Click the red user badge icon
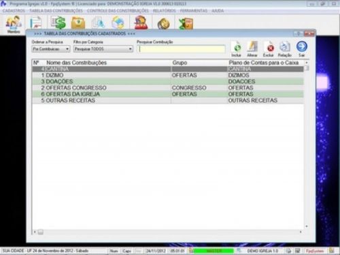Viewport: 340px width, 255px height. pyautogui.click(x=141, y=22)
